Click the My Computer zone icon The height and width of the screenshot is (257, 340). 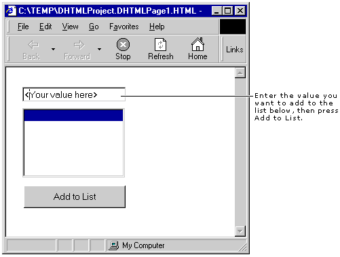113,245
